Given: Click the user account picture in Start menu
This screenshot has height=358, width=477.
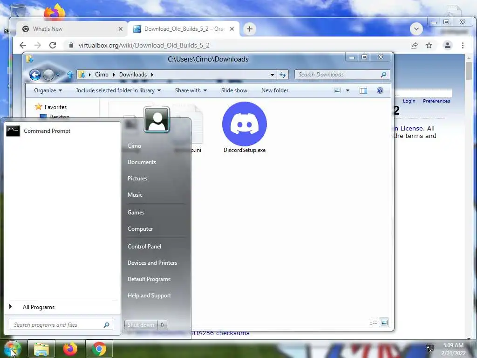Looking at the screenshot, I should 157,119.
